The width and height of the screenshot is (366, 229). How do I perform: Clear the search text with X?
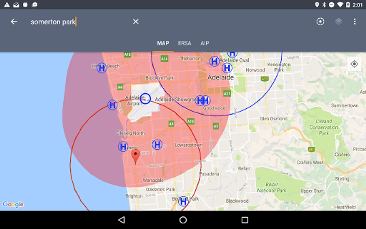click(136, 22)
